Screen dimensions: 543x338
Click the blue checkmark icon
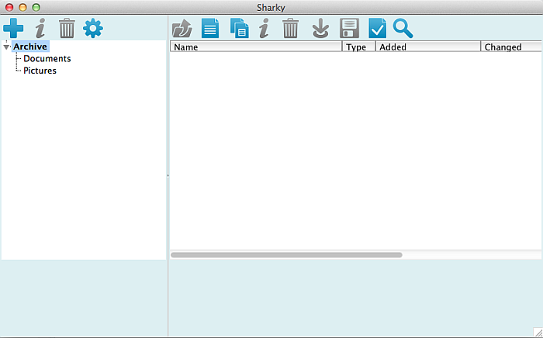click(377, 29)
